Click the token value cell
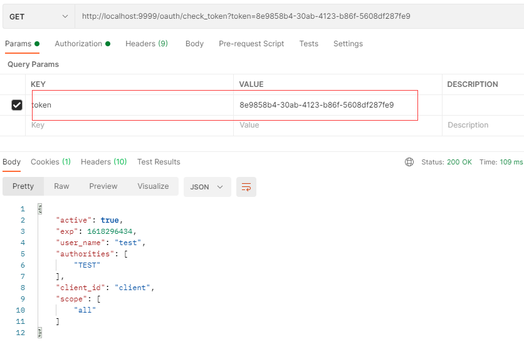The height and width of the screenshot is (342, 524). (x=337, y=105)
